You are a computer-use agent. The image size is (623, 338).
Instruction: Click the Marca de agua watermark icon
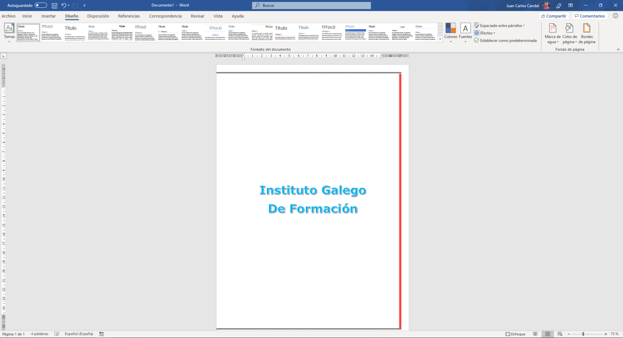click(553, 29)
